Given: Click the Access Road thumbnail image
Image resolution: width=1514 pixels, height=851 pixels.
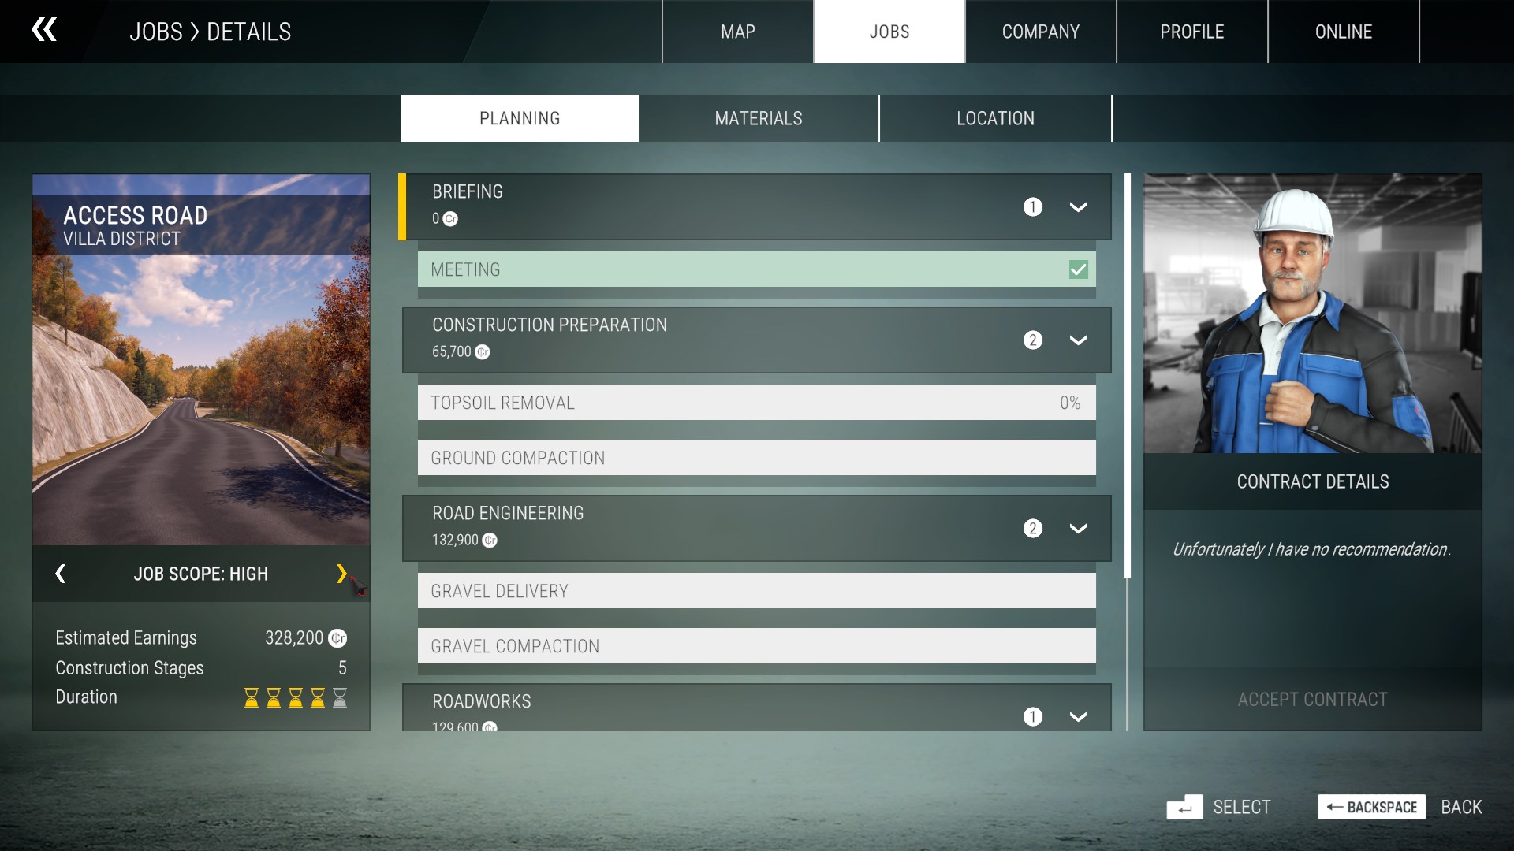Looking at the screenshot, I should tap(201, 394).
